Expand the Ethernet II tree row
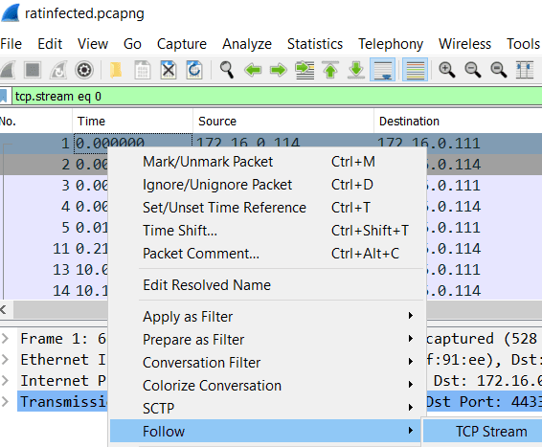 coord(5,360)
